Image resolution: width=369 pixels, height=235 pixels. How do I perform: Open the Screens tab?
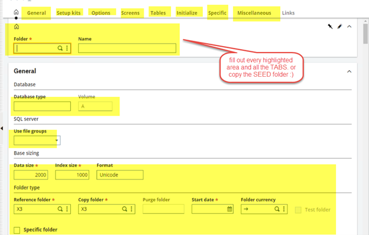click(130, 13)
